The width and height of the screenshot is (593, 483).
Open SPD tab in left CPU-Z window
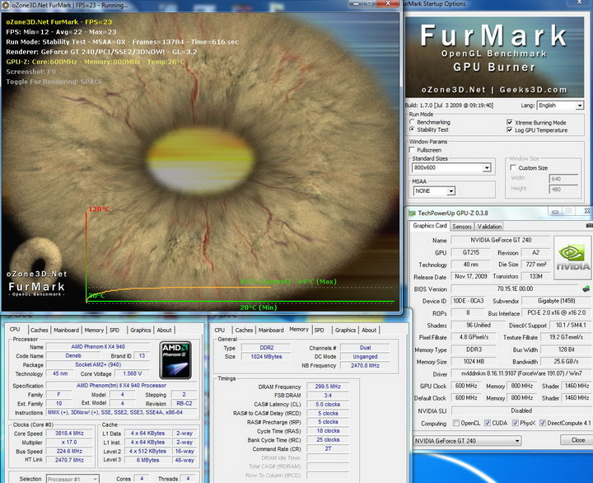pos(114,330)
